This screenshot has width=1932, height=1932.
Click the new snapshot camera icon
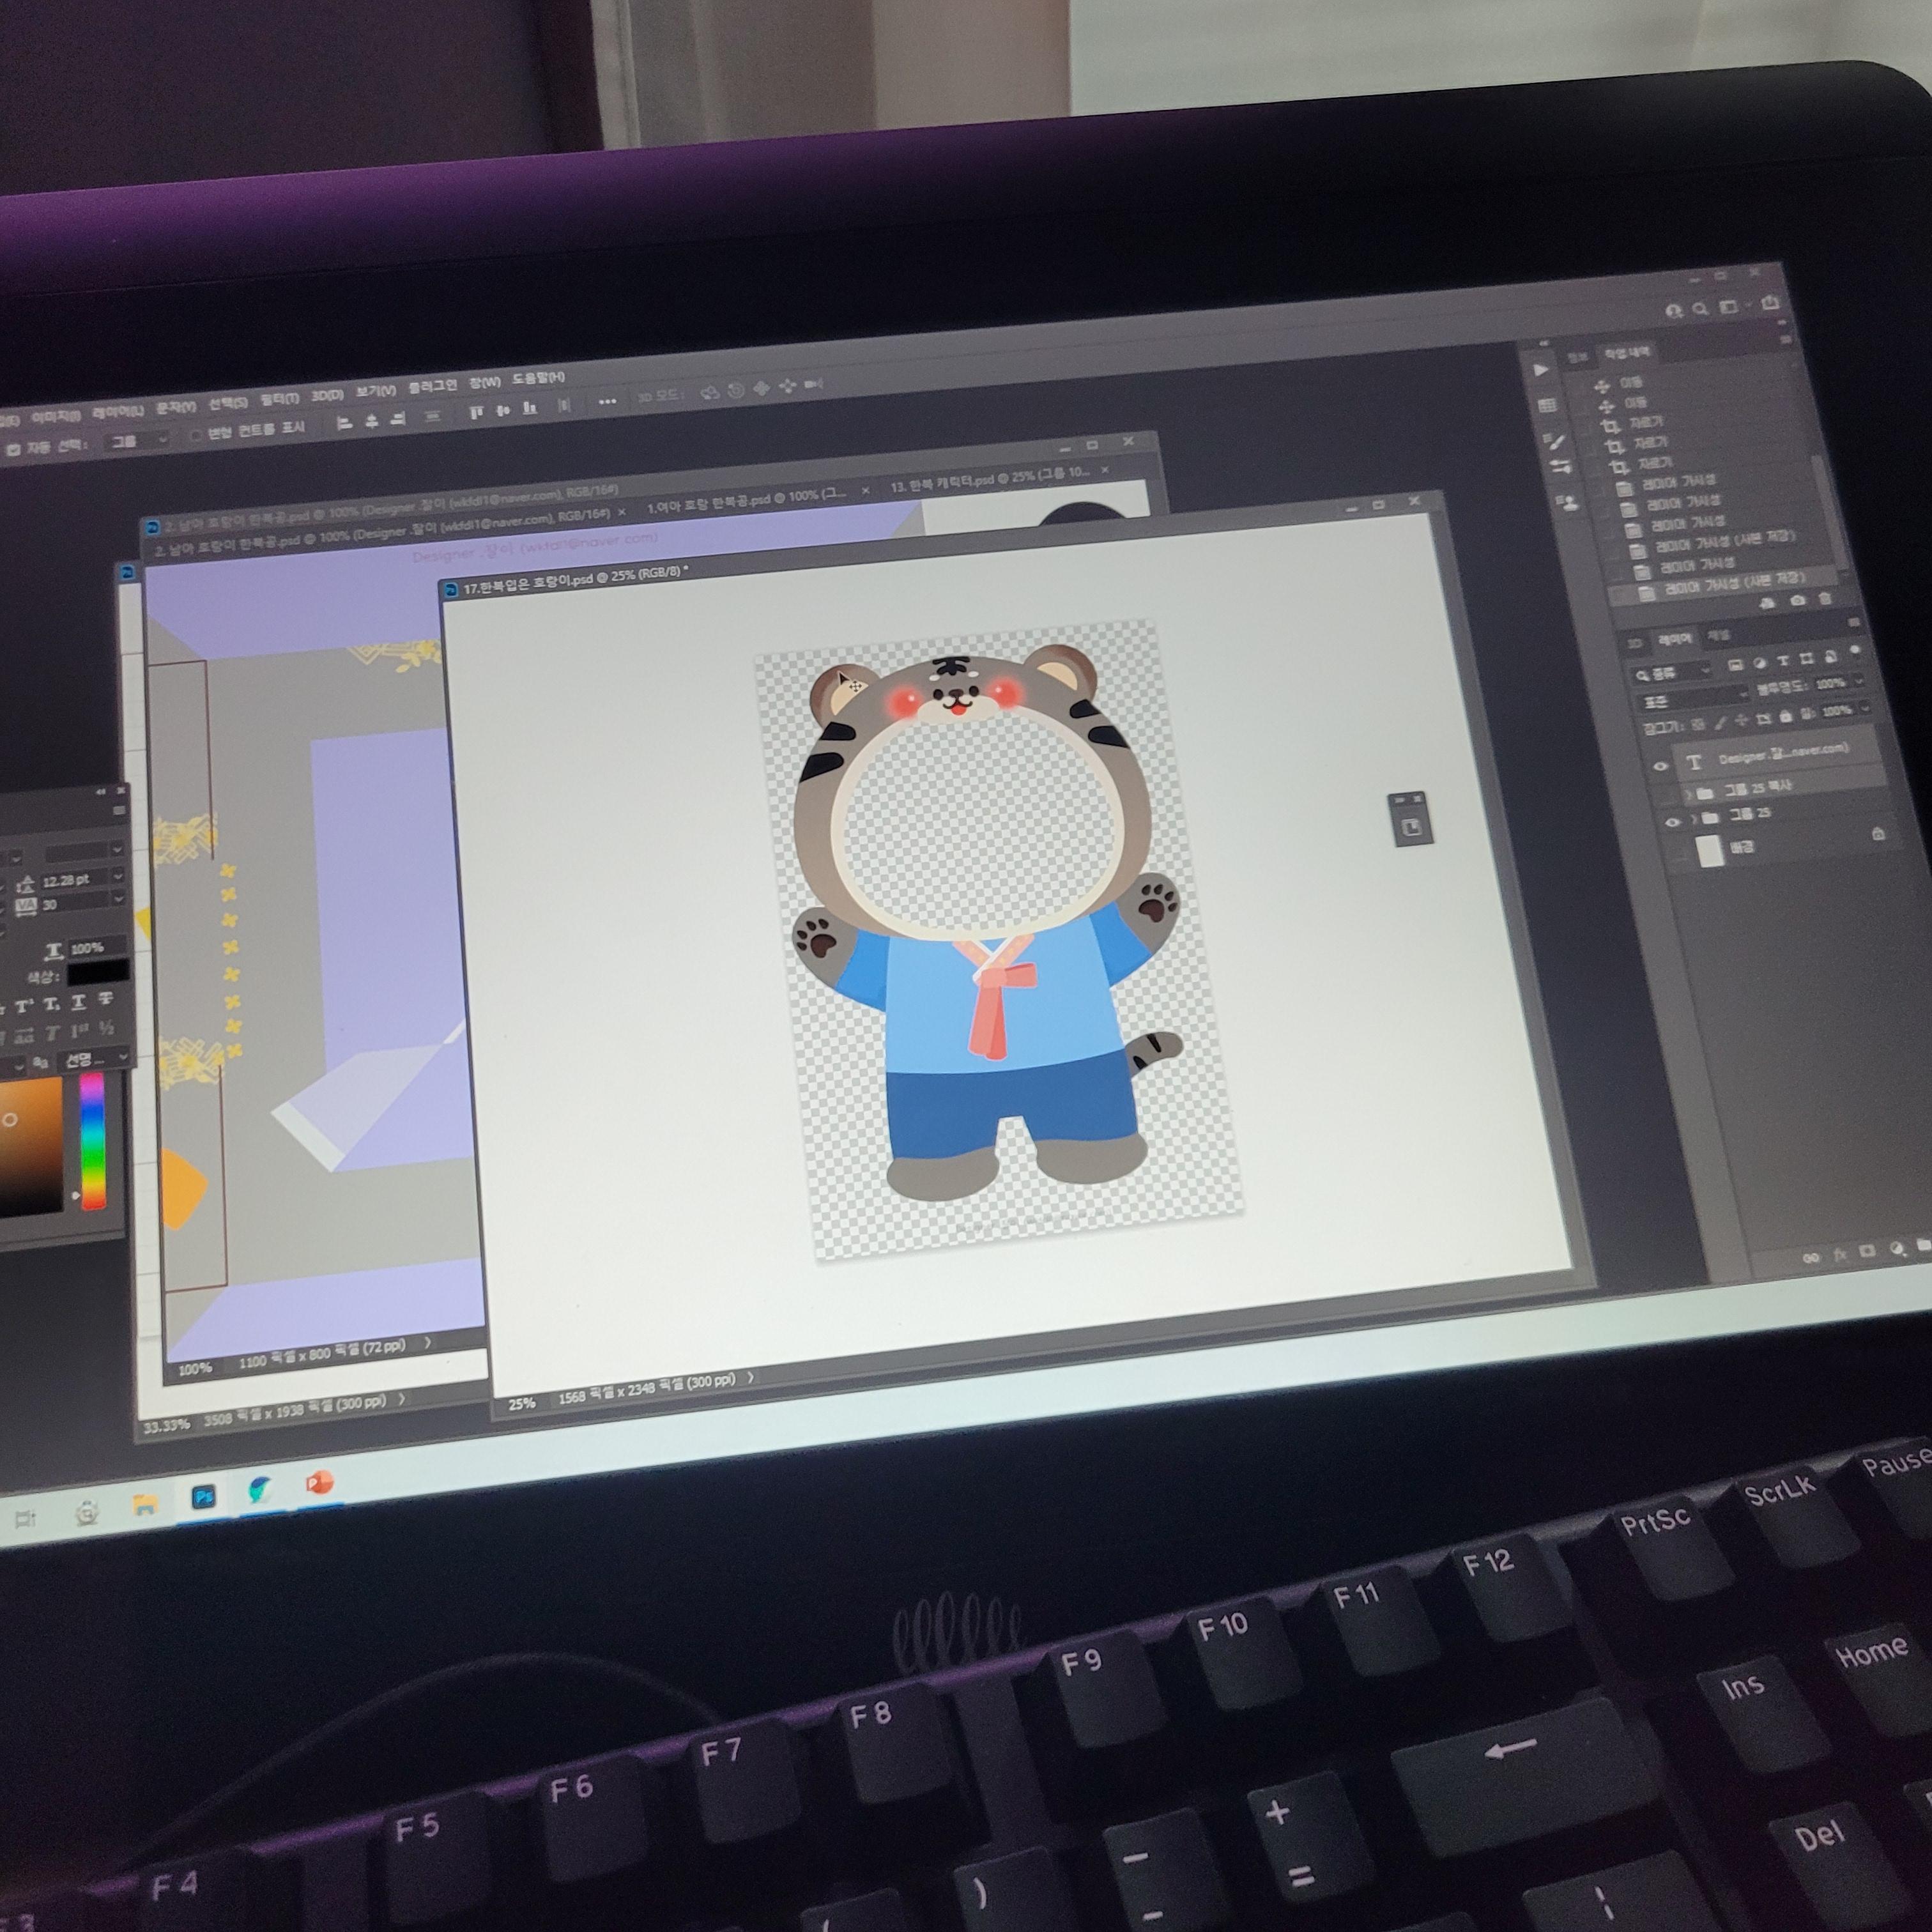[x=1797, y=600]
